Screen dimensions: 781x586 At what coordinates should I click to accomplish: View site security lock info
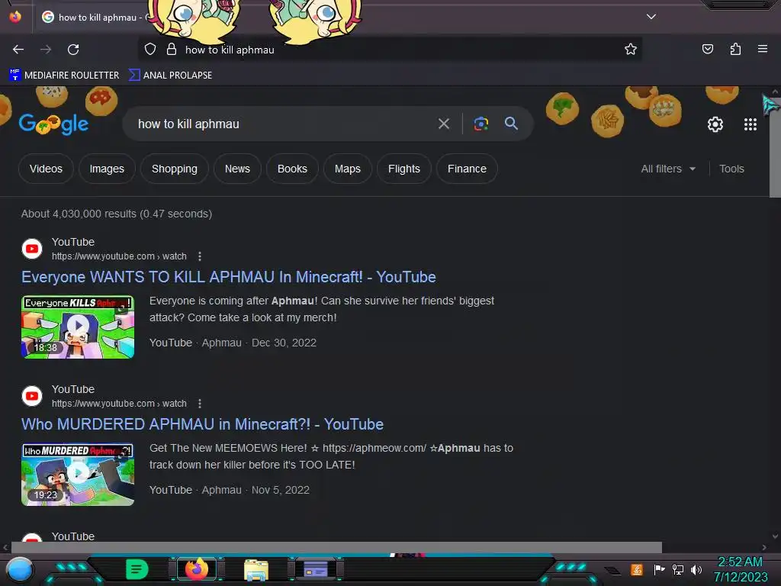tap(172, 50)
